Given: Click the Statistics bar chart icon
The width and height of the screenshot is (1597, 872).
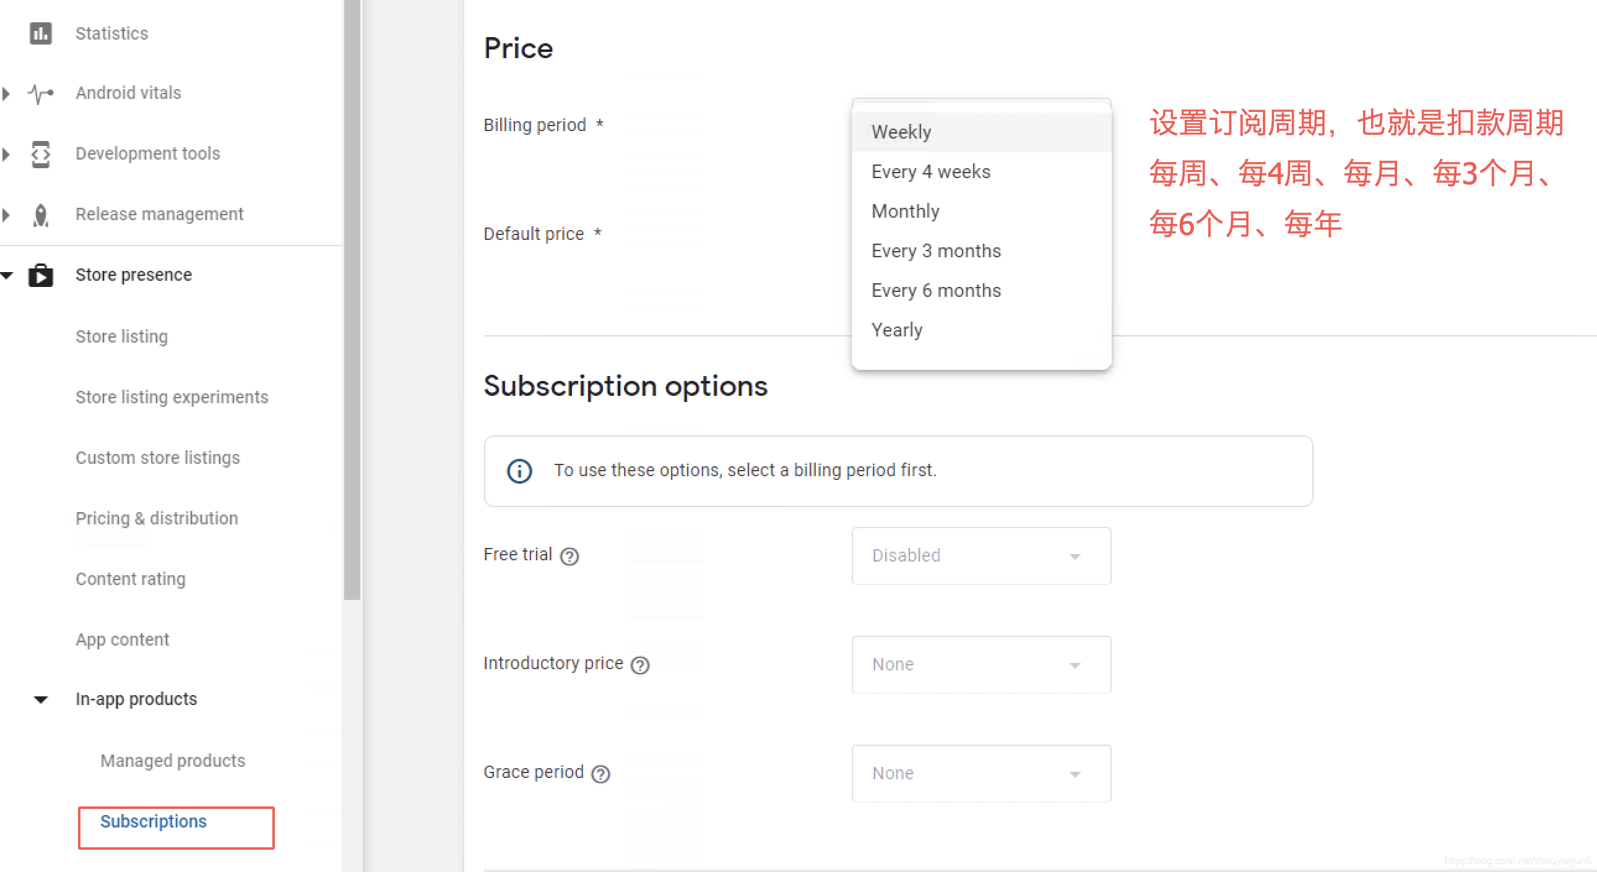Looking at the screenshot, I should (41, 33).
